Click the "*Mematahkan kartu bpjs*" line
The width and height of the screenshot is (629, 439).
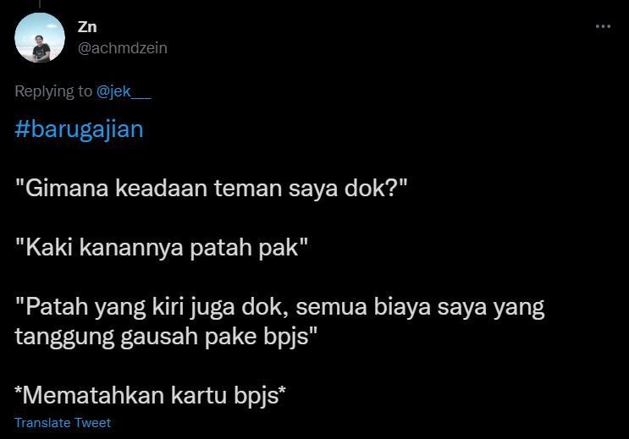150,395
